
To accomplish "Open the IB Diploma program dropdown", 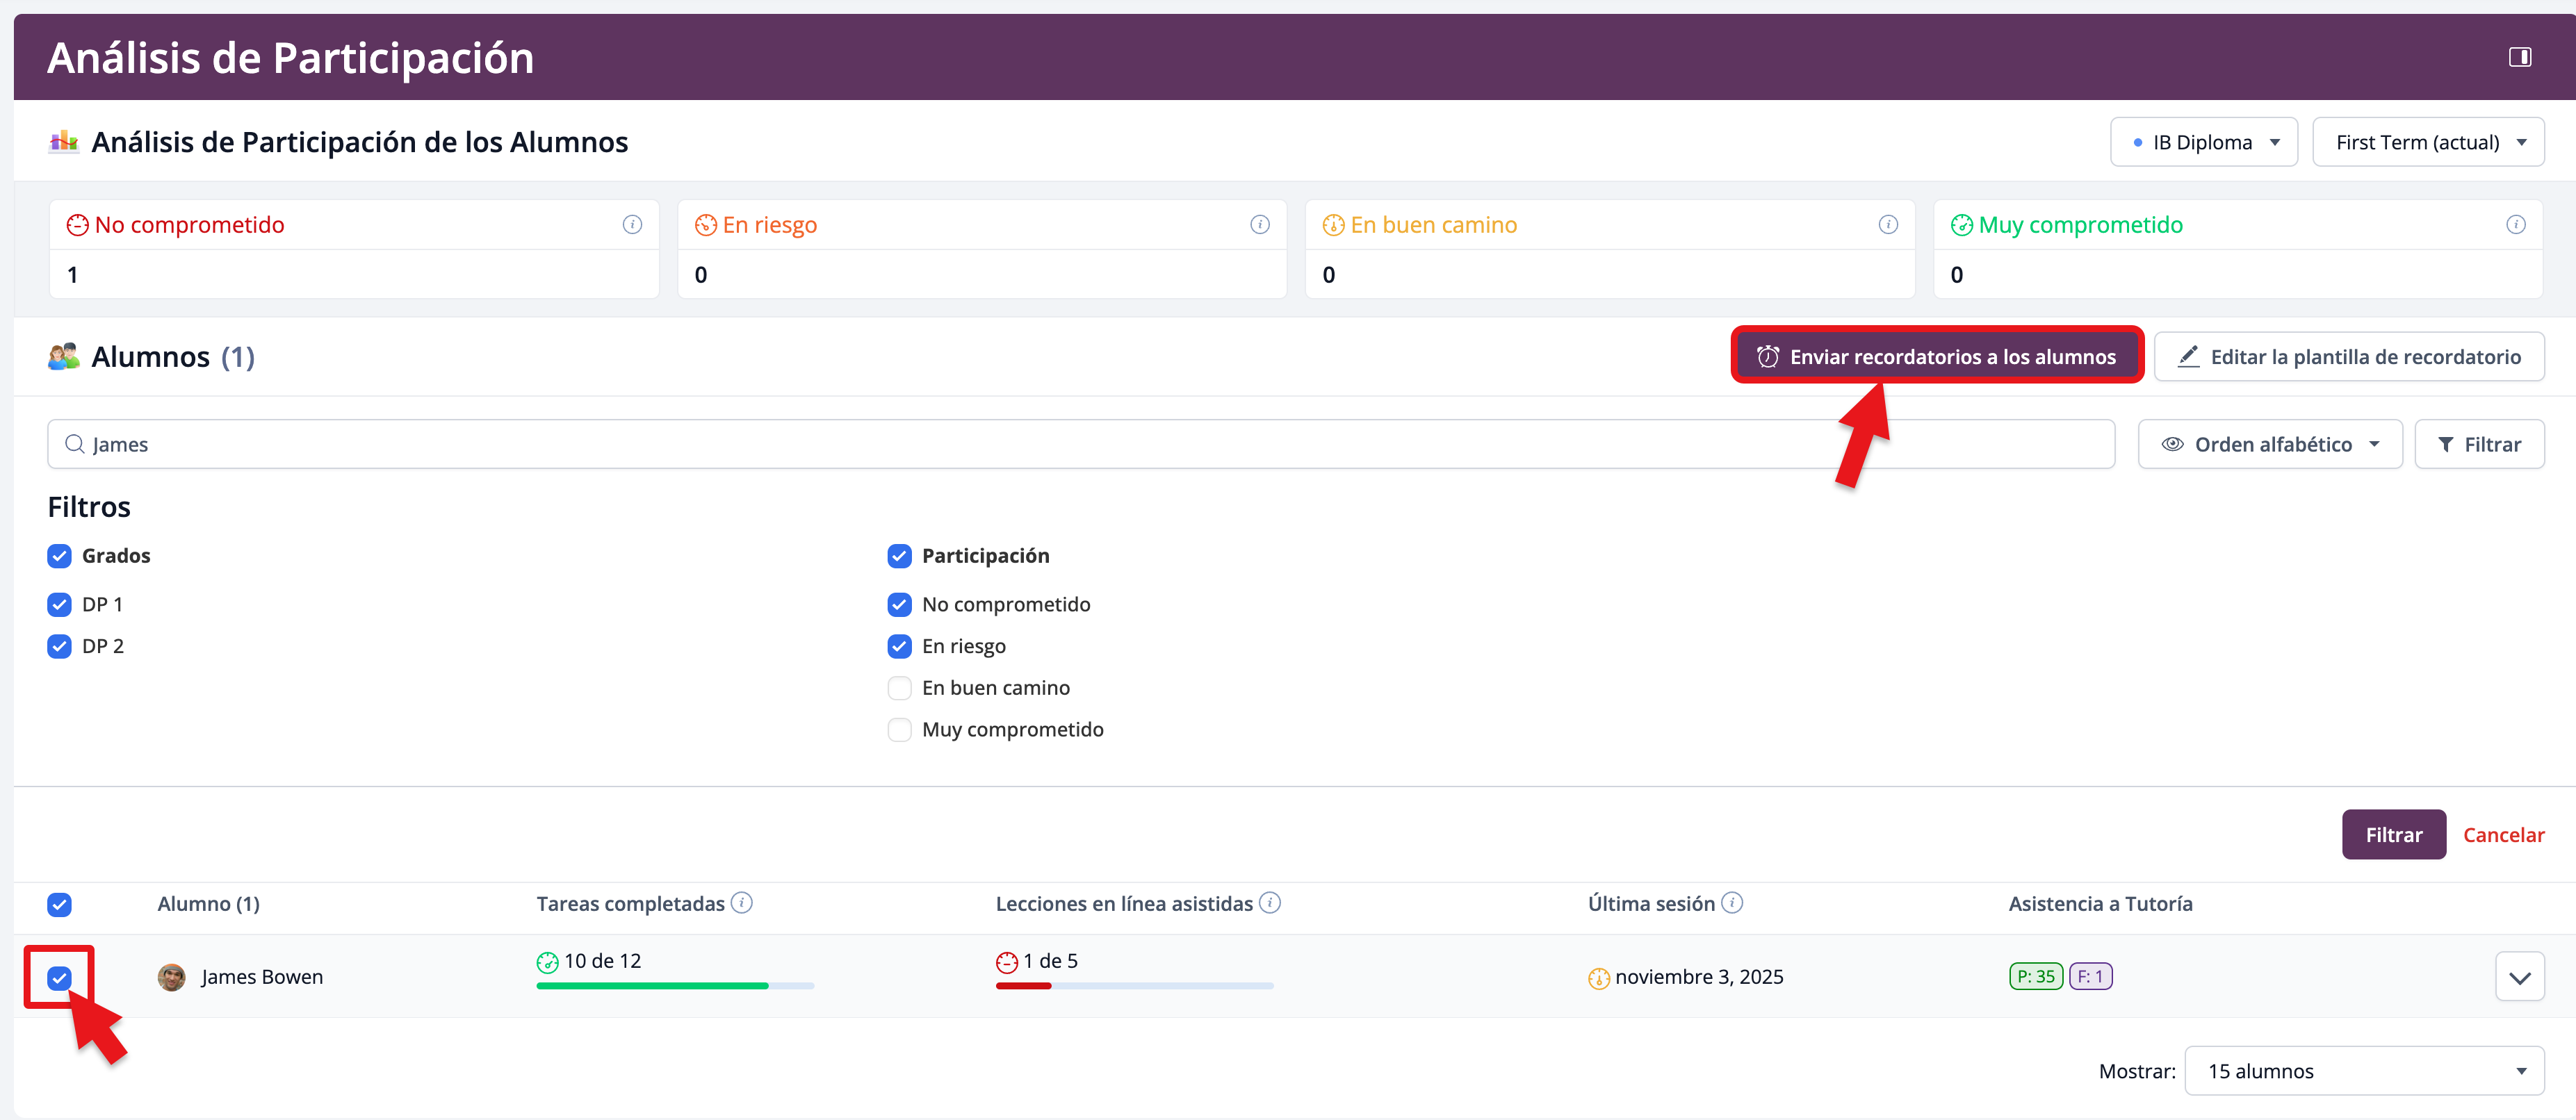I will pyautogui.click(x=2203, y=142).
